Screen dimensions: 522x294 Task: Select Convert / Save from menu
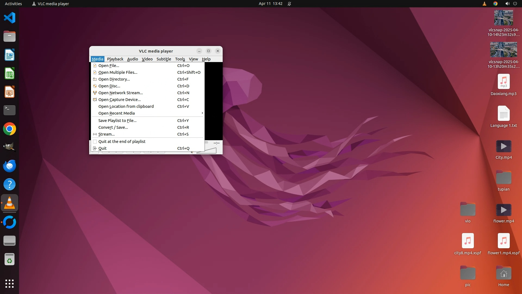tap(113, 127)
